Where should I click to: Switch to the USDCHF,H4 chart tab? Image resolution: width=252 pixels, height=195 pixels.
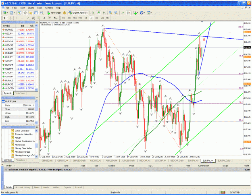(x=160, y=161)
